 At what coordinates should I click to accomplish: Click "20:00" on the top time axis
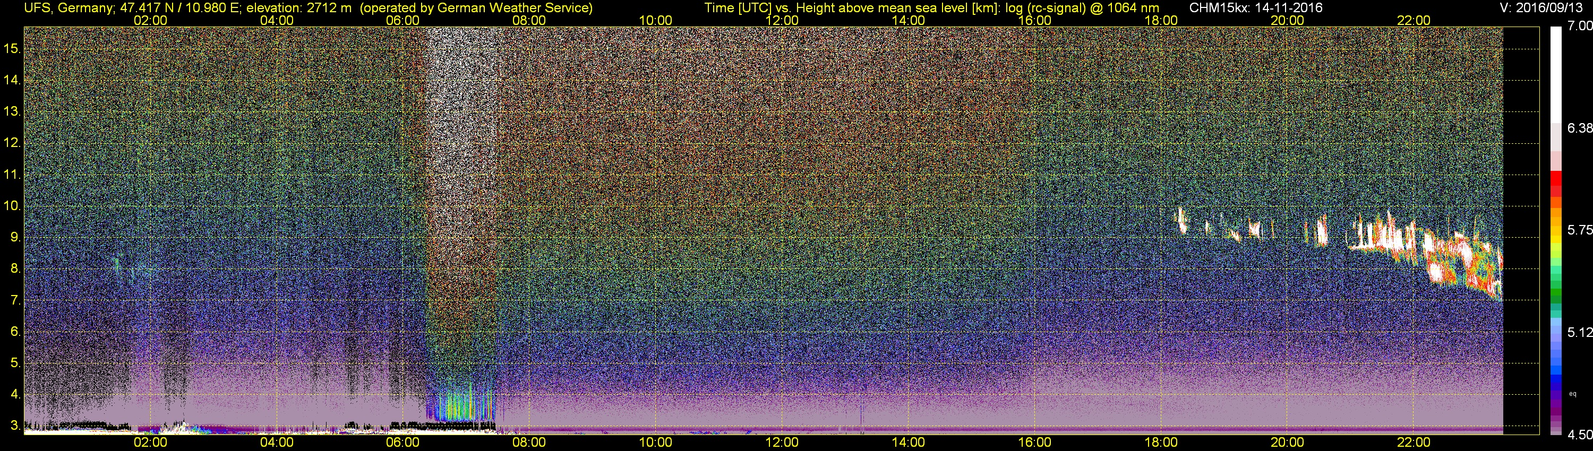click(x=1288, y=20)
